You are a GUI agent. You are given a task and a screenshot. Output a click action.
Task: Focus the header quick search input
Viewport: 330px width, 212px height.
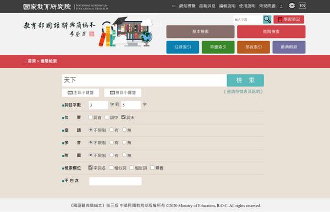[248, 20]
